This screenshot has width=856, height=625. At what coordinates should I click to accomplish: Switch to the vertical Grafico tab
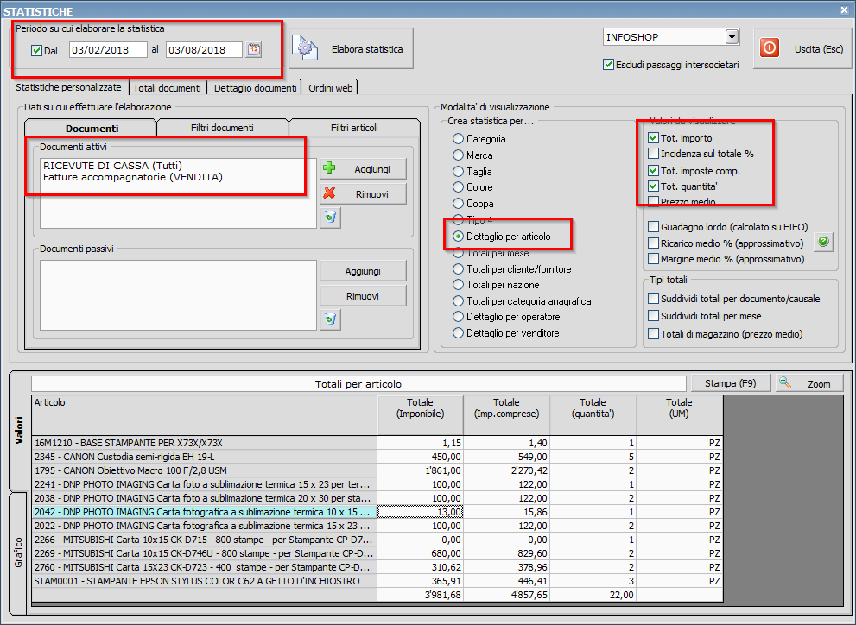[x=19, y=552]
